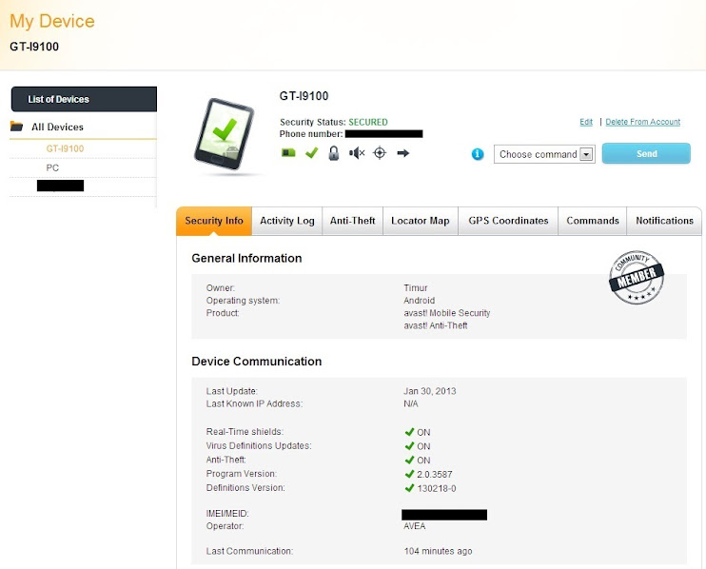
Task: Open the Notifications tab
Action: click(664, 221)
